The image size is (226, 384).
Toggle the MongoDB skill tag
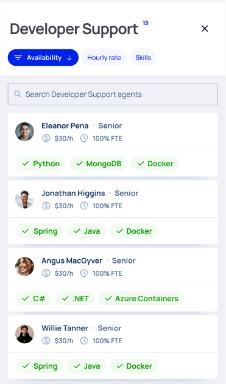[98, 164]
